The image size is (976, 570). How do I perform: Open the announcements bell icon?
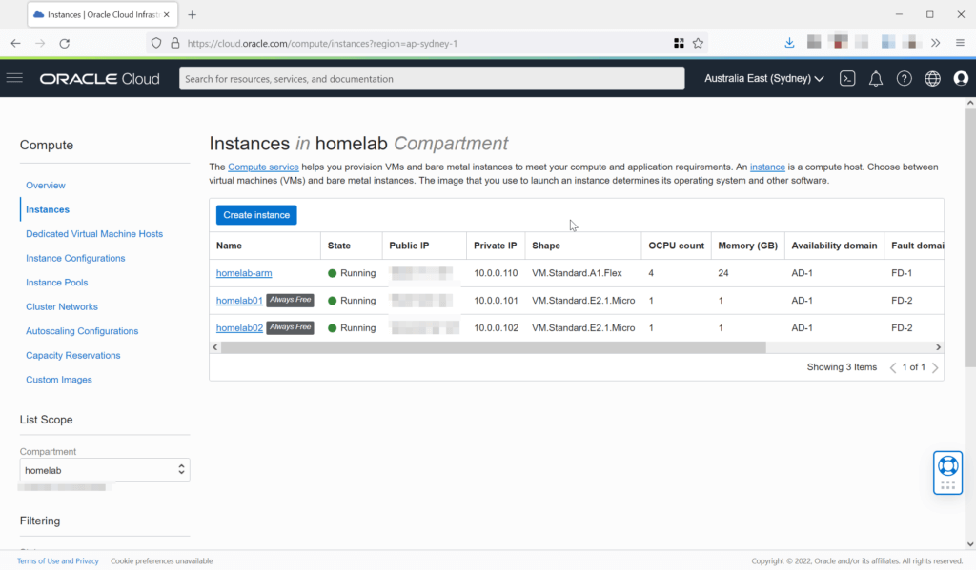(x=876, y=78)
